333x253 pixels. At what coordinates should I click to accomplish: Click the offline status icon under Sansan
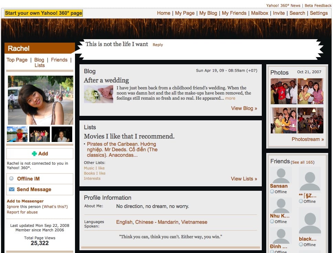[x=272, y=192]
